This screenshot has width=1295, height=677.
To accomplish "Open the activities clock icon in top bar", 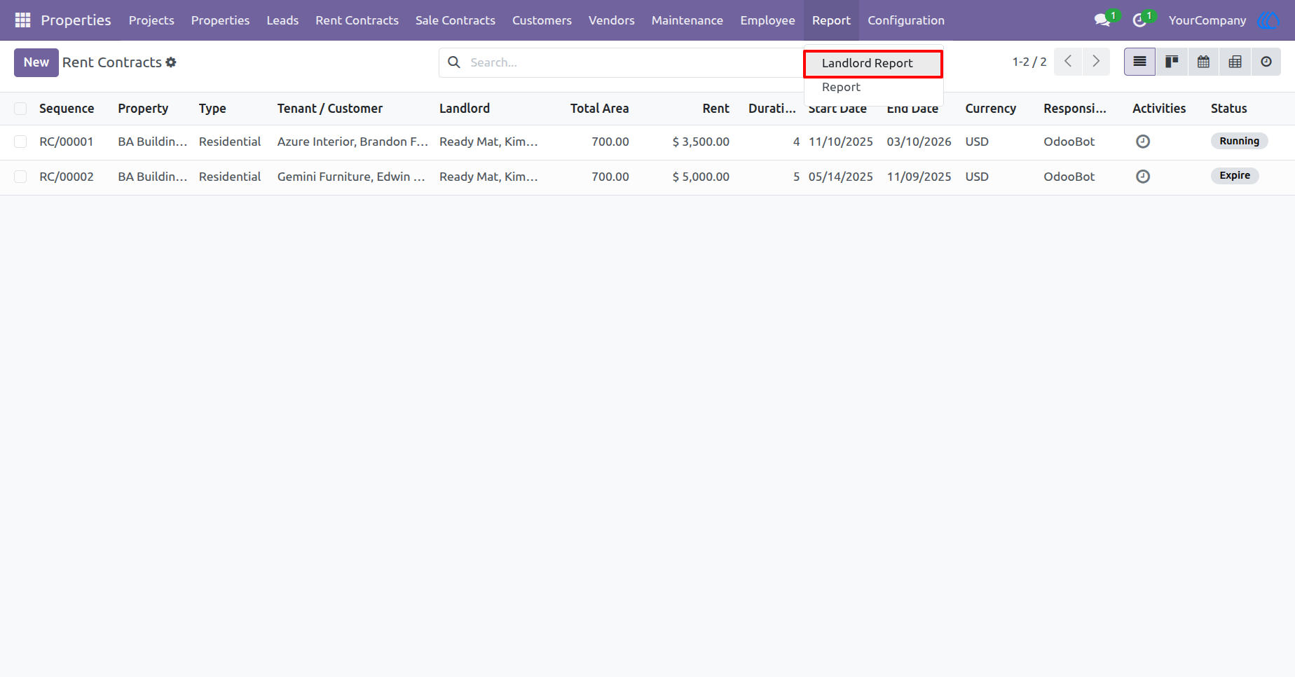I will (x=1140, y=20).
